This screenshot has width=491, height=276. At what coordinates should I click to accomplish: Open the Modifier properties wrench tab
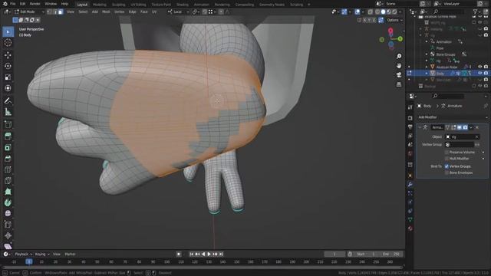[410, 184]
